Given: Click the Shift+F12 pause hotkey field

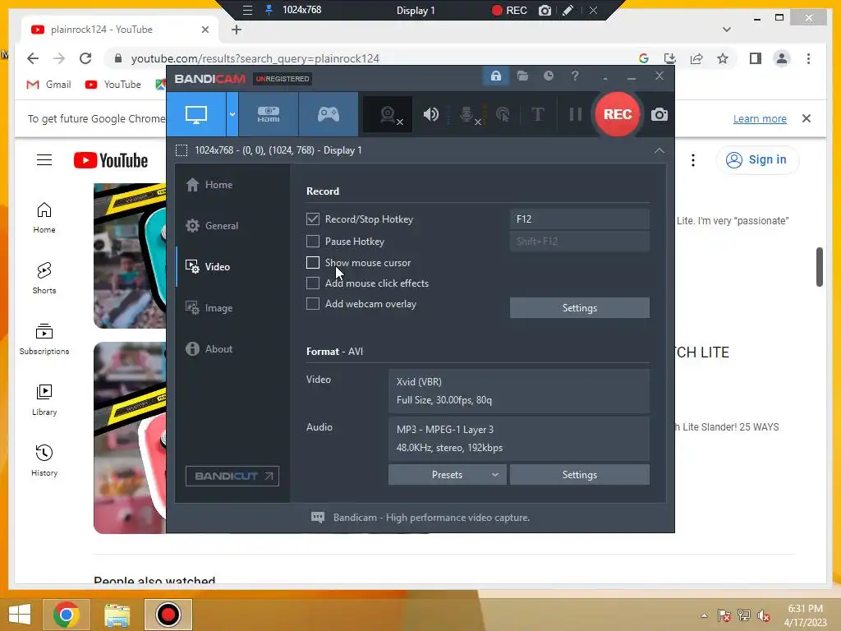Looking at the screenshot, I should pos(579,242).
